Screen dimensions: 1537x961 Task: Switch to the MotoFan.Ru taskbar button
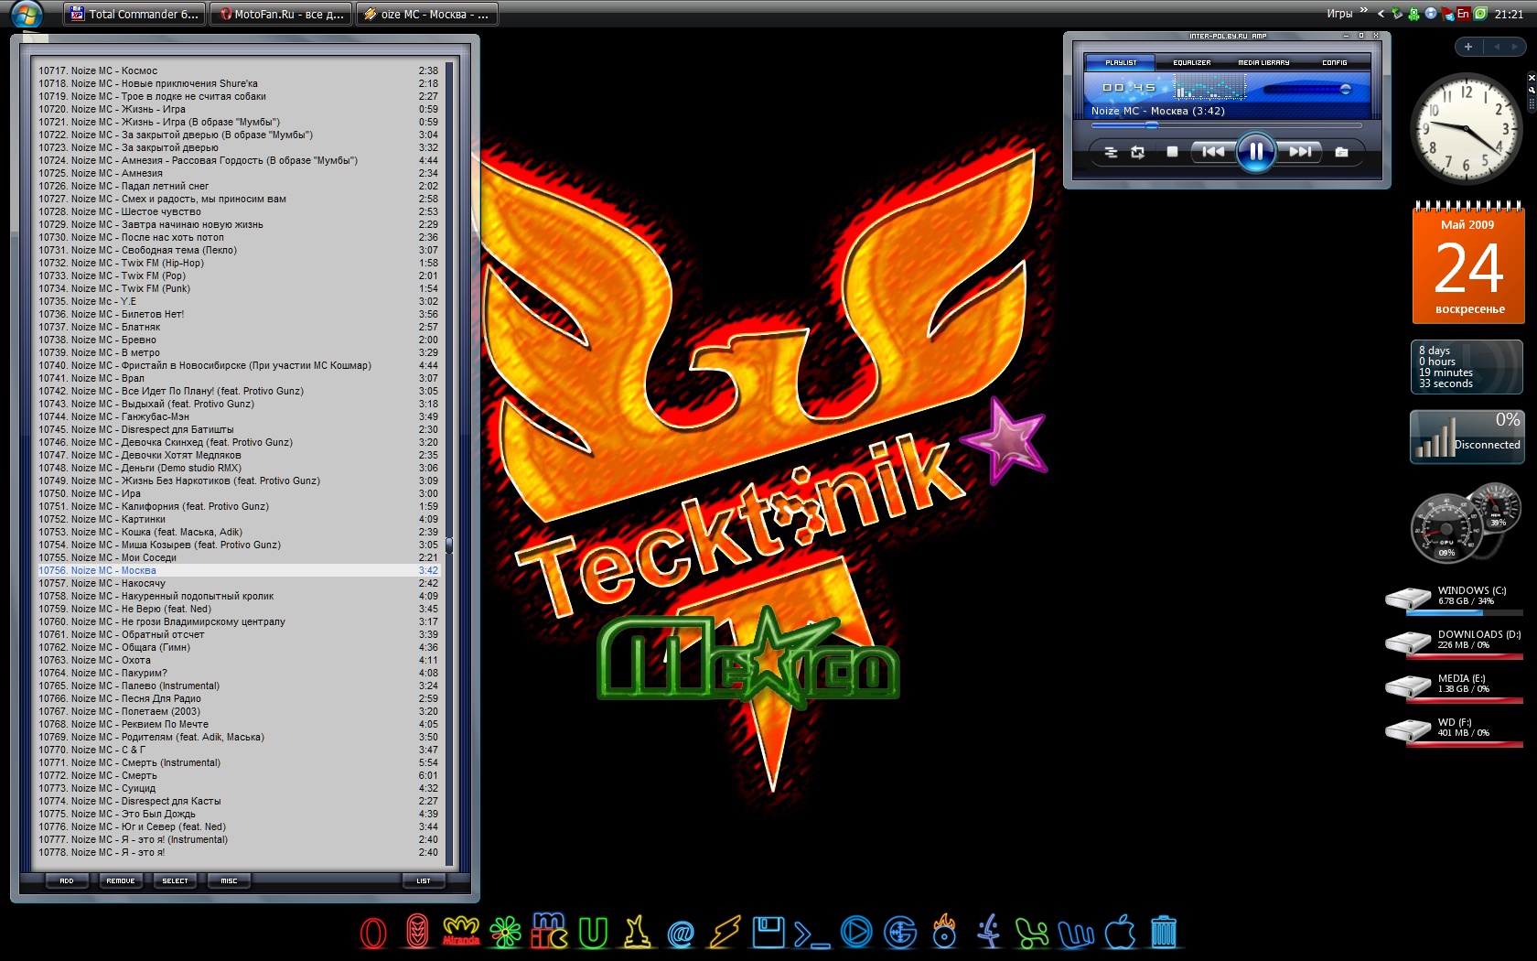point(281,14)
